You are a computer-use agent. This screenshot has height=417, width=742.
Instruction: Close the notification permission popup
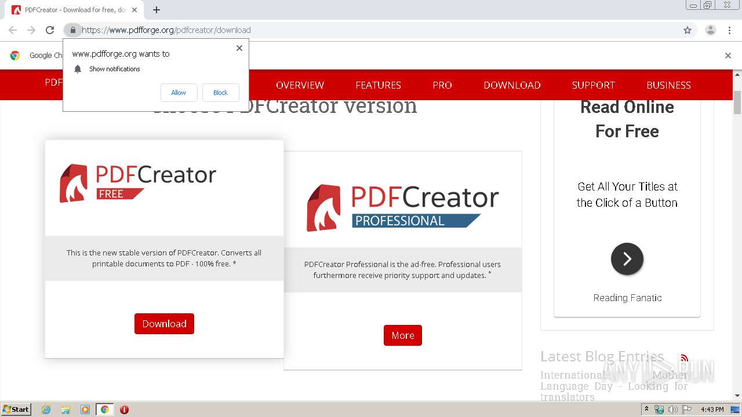coord(239,48)
